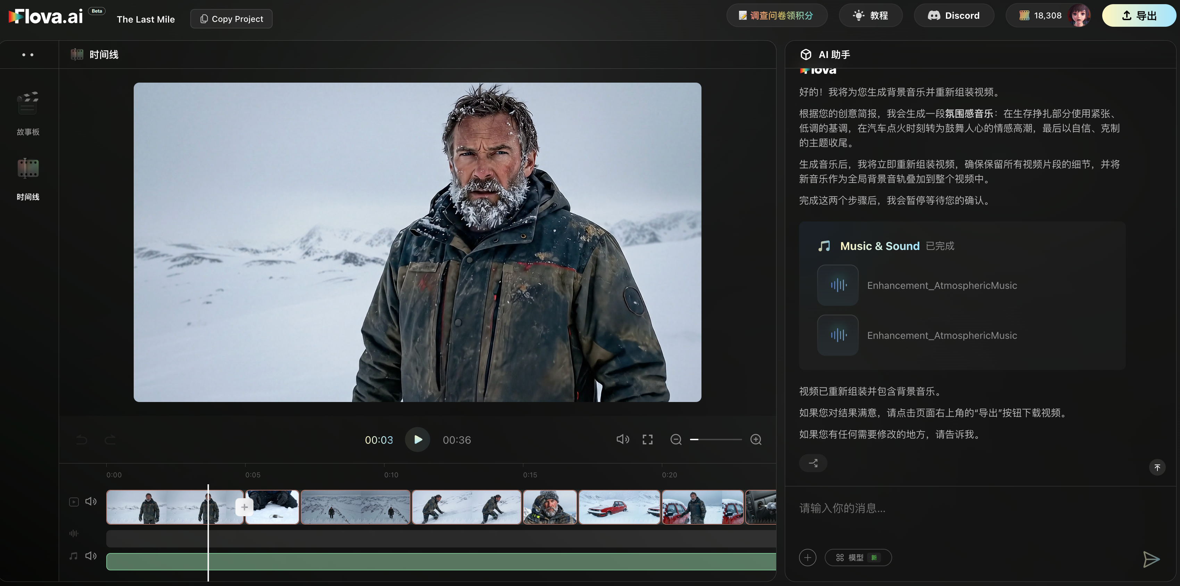Open the 模型 model selector
Screen dimensions: 1180x586
coord(858,558)
